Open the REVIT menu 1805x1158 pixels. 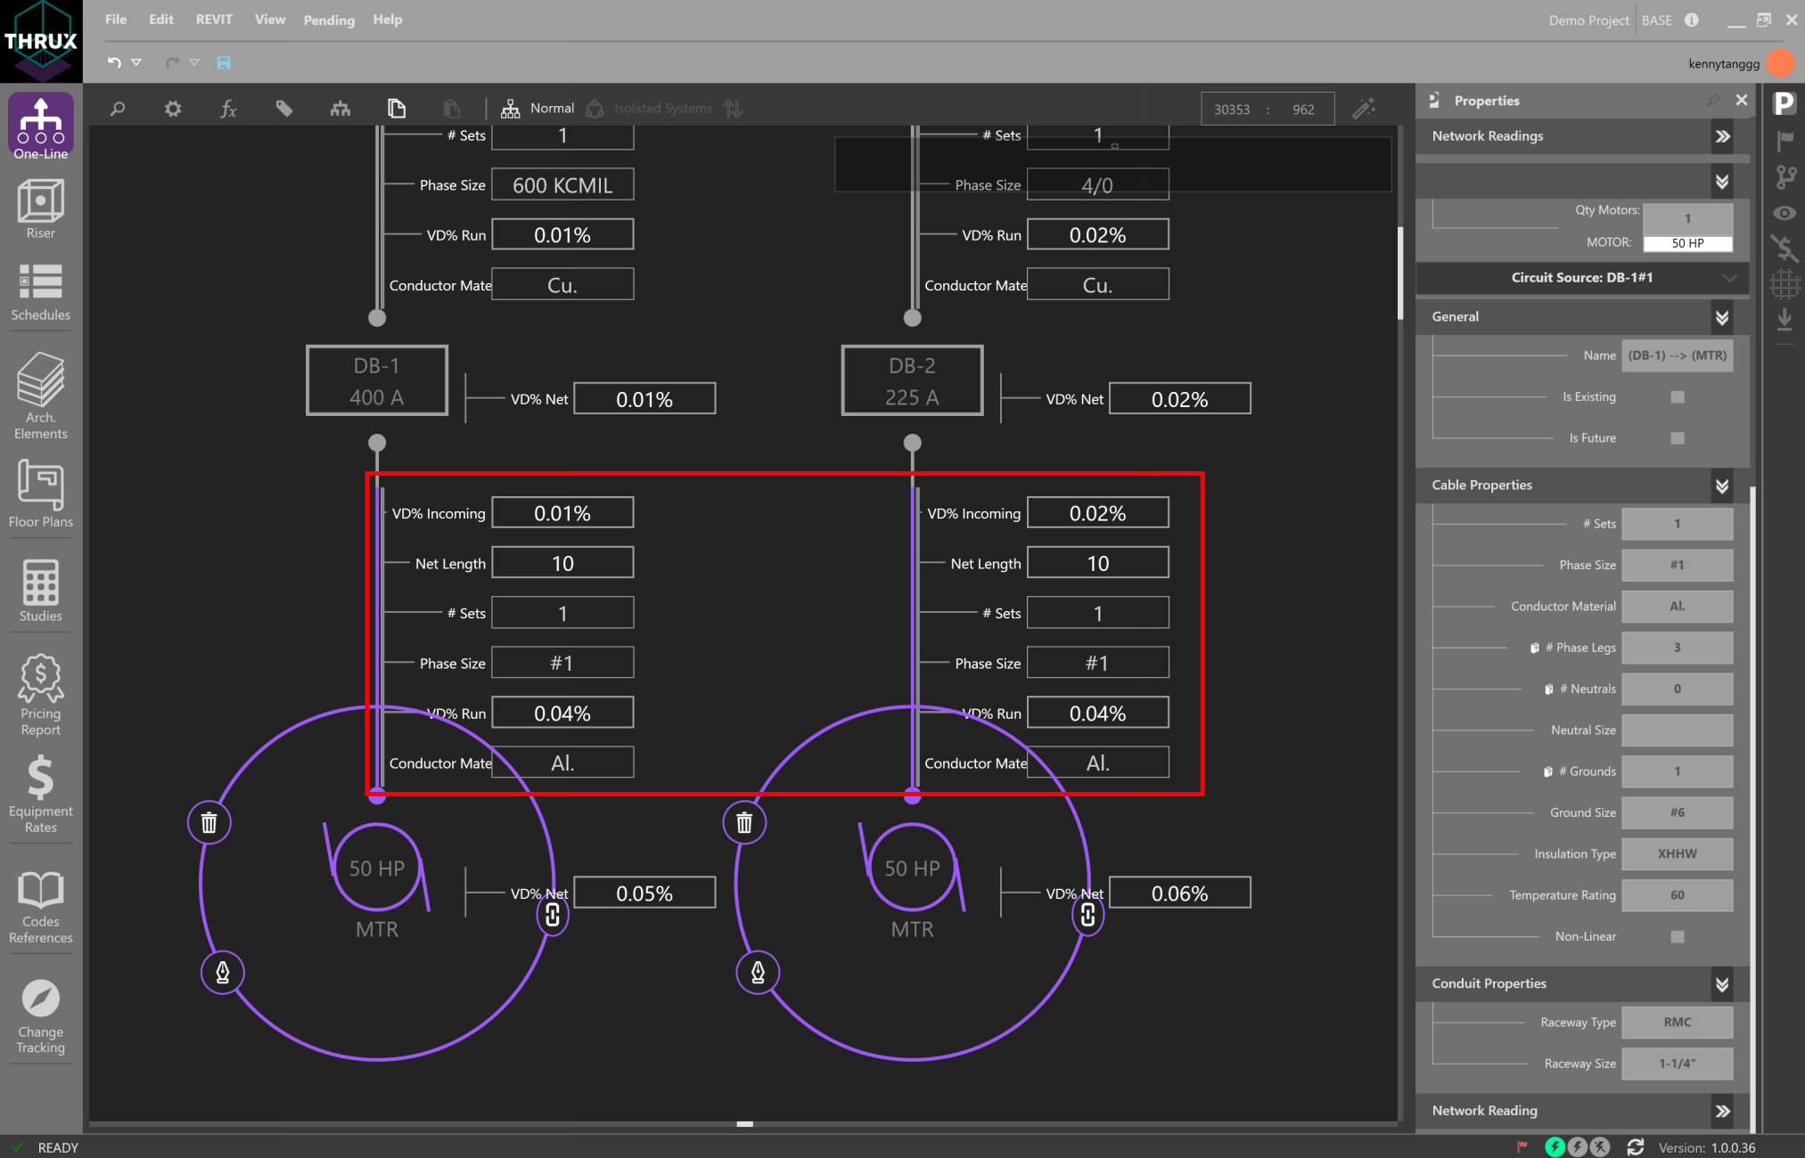214,20
